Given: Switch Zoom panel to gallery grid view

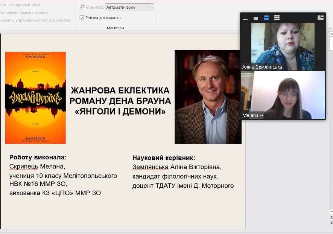Looking at the screenshot, I should coord(277,18).
